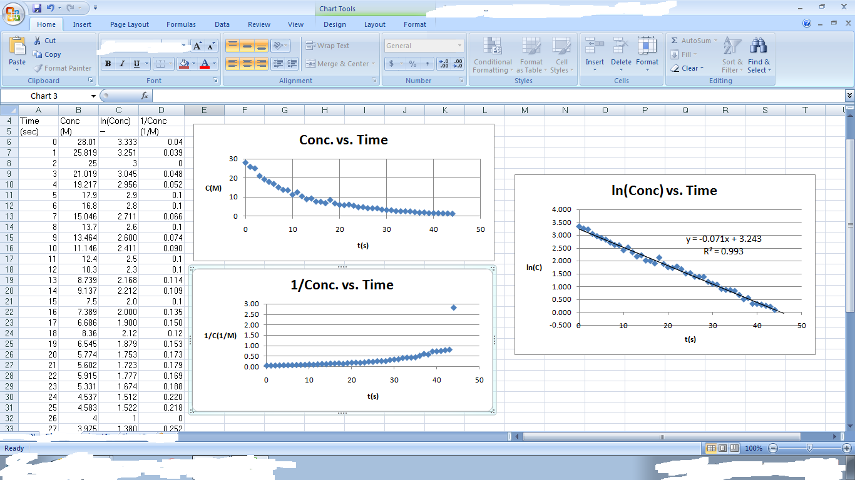Switch to the Design ribbon tab
The height and width of the screenshot is (480, 855).
[x=335, y=24]
